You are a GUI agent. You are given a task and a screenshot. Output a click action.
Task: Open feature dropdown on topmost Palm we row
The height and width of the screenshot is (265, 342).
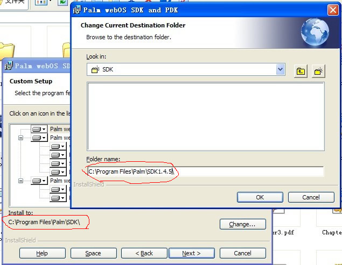click(x=39, y=129)
